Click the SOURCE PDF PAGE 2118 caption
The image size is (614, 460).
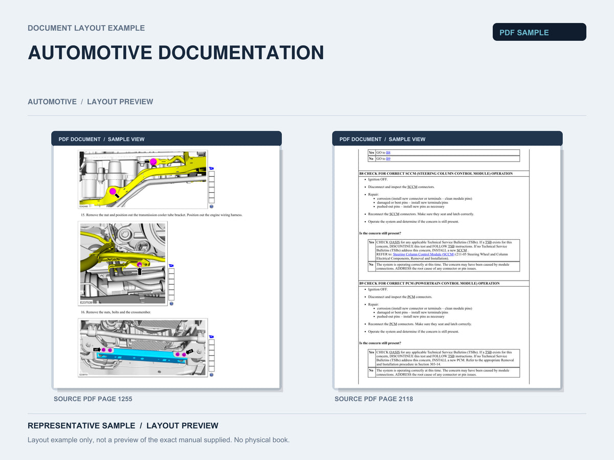(x=374, y=399)
